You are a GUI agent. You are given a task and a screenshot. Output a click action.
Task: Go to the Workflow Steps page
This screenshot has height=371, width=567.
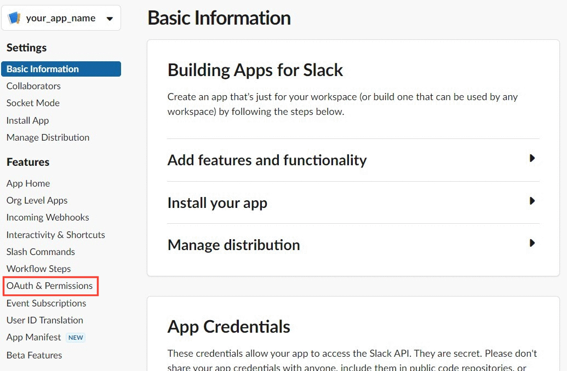(x=38, y=269)
